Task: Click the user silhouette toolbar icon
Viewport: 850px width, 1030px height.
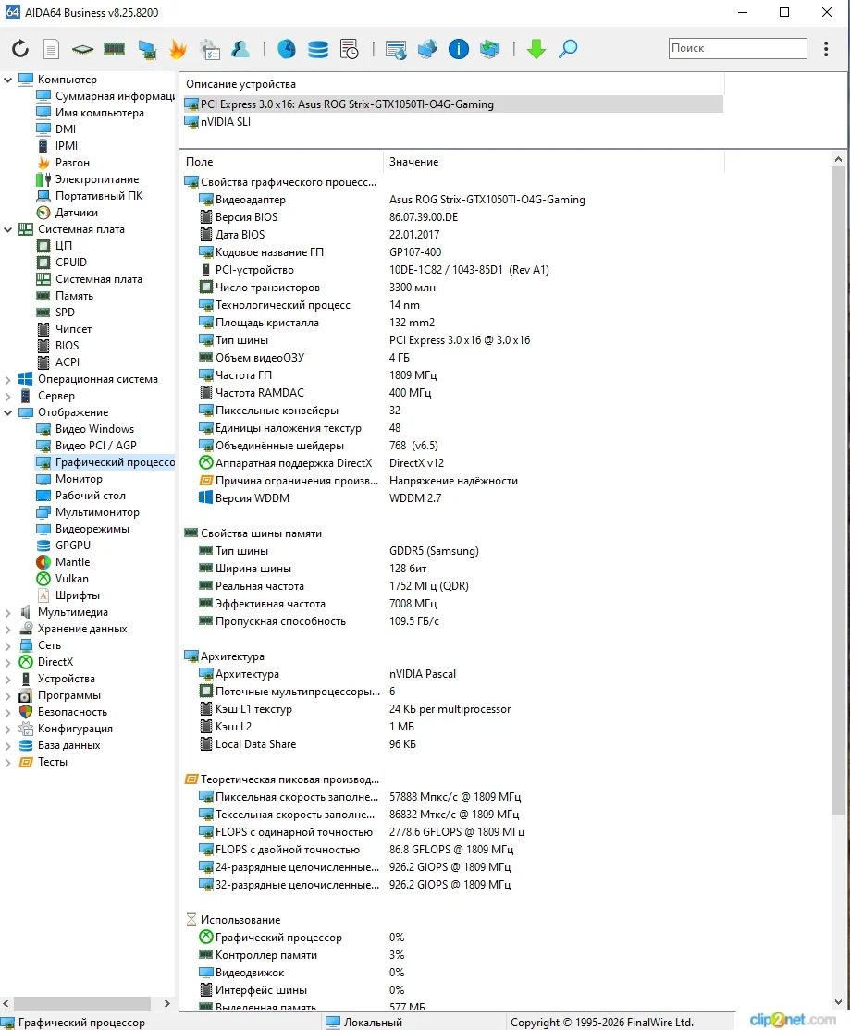Action: (240, 49)
